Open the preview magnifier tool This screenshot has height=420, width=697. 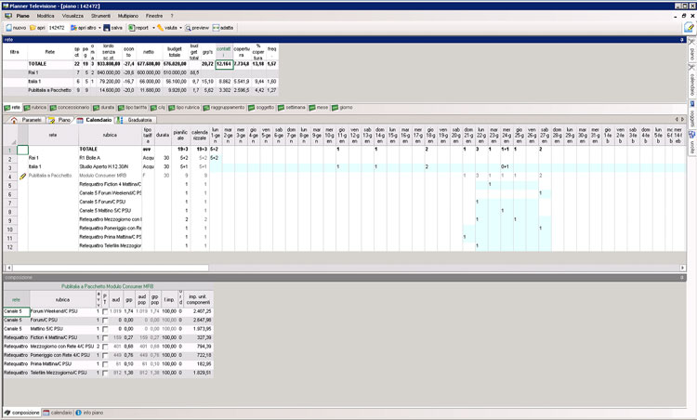[193, 28]
